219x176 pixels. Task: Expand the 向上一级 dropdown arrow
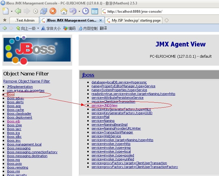tap(38, 28)
